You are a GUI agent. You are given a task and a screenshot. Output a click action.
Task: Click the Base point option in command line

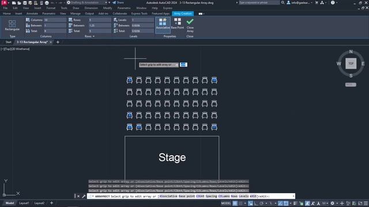pyautogui.click(x=187, y=196)
